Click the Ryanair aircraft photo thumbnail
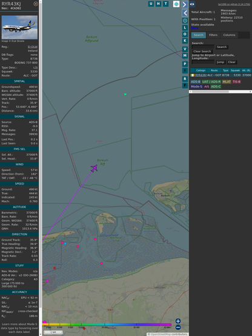252x336 pixels. (x=19, y=27)
